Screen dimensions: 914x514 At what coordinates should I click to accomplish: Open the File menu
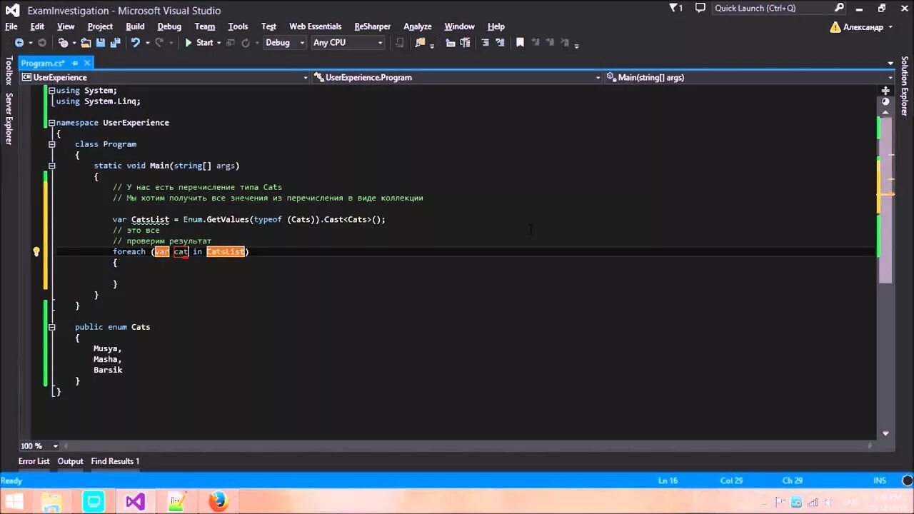tap(11, 26)
